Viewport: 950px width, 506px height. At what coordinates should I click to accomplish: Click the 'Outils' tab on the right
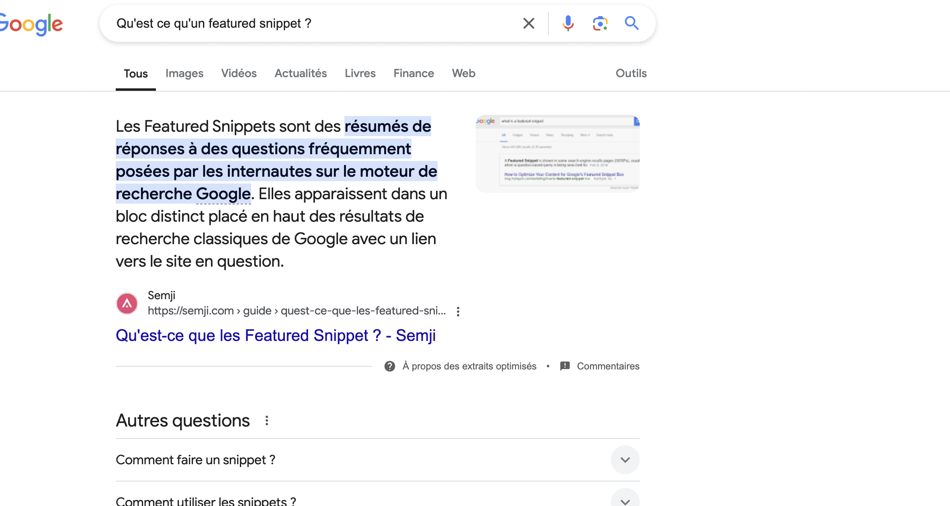(631, 73)
